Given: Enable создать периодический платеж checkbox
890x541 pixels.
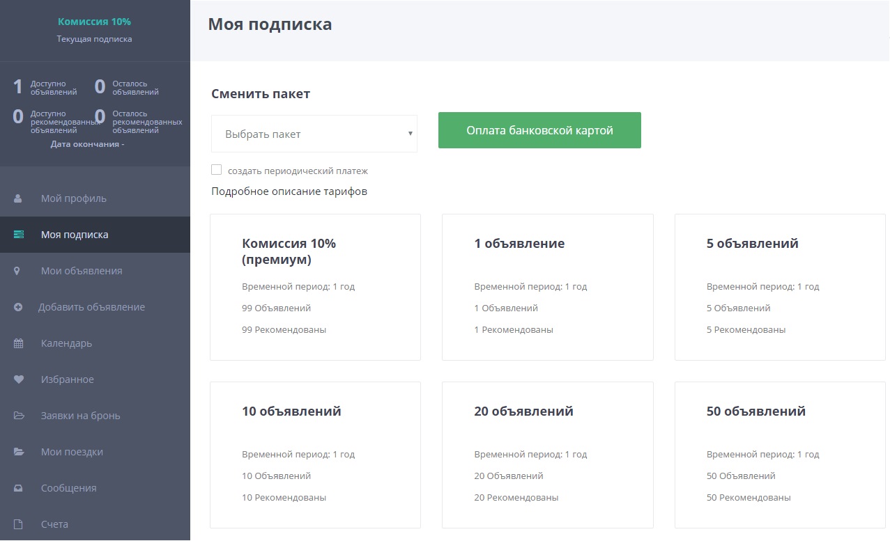Looking at the screenshot, I should click(217, 170).
